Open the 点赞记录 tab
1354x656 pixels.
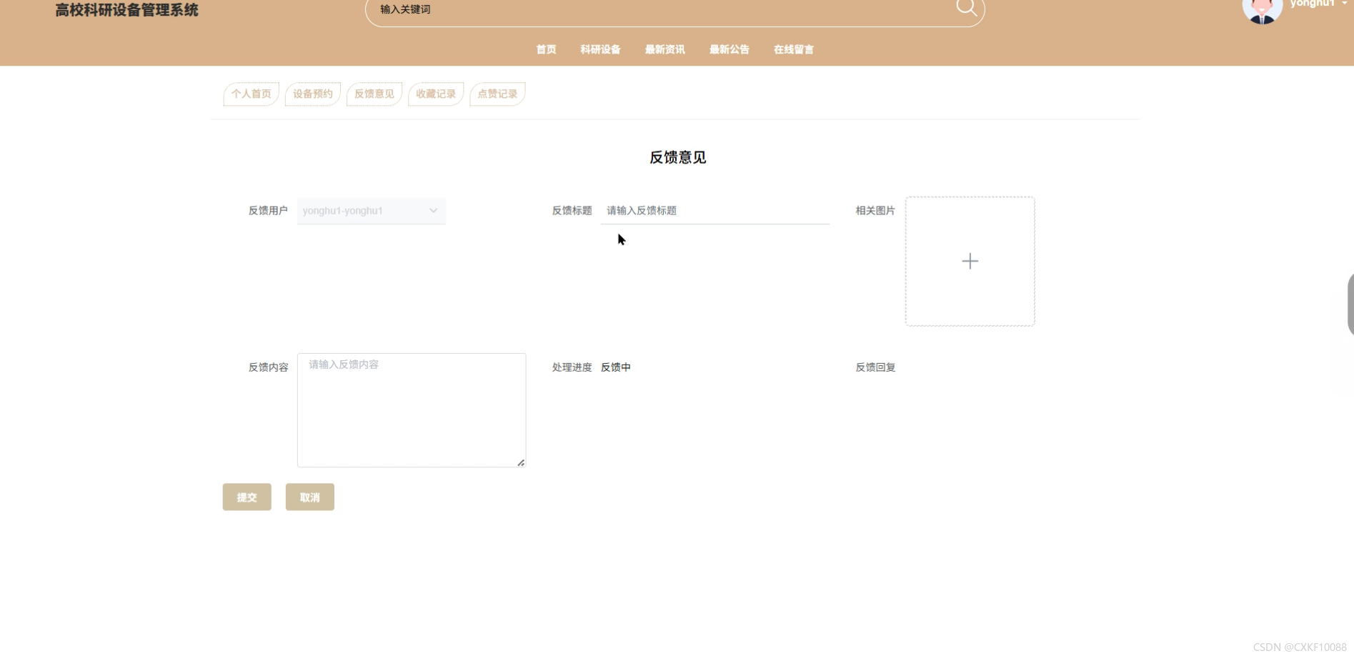[x=497, y=94]
